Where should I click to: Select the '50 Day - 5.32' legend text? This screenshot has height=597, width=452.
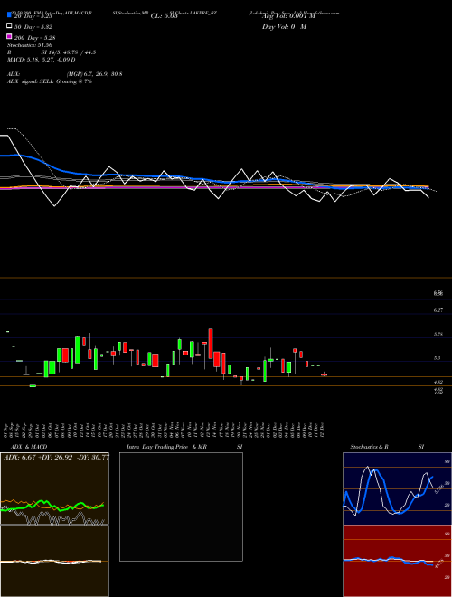pyautogui.click(x=33, y=27)
